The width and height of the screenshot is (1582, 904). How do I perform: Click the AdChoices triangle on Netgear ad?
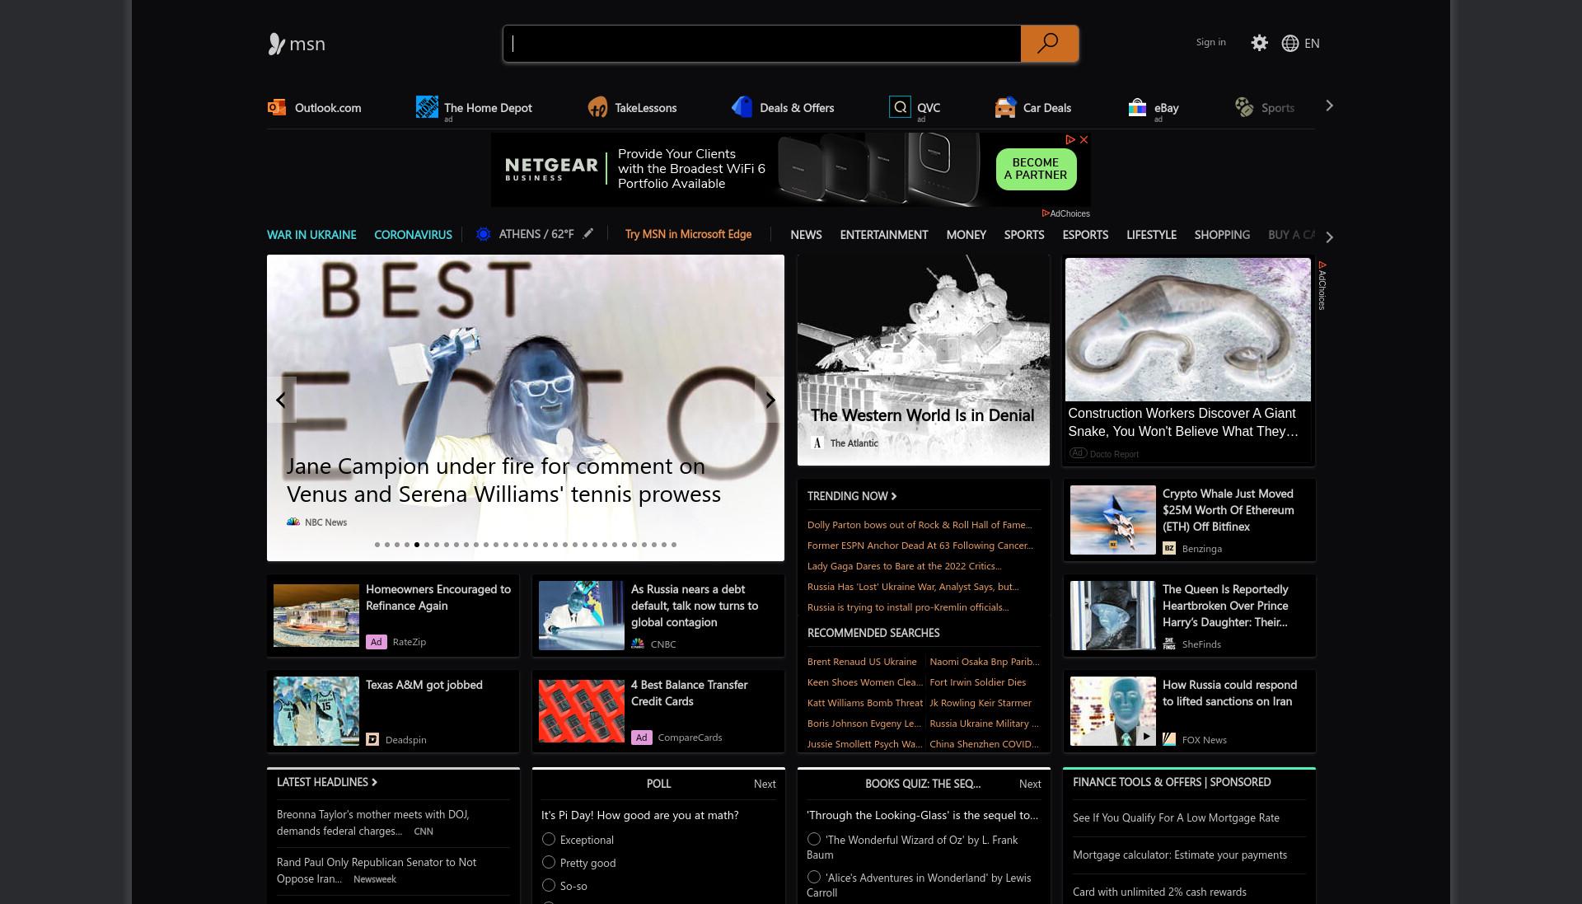[1070, 140]
